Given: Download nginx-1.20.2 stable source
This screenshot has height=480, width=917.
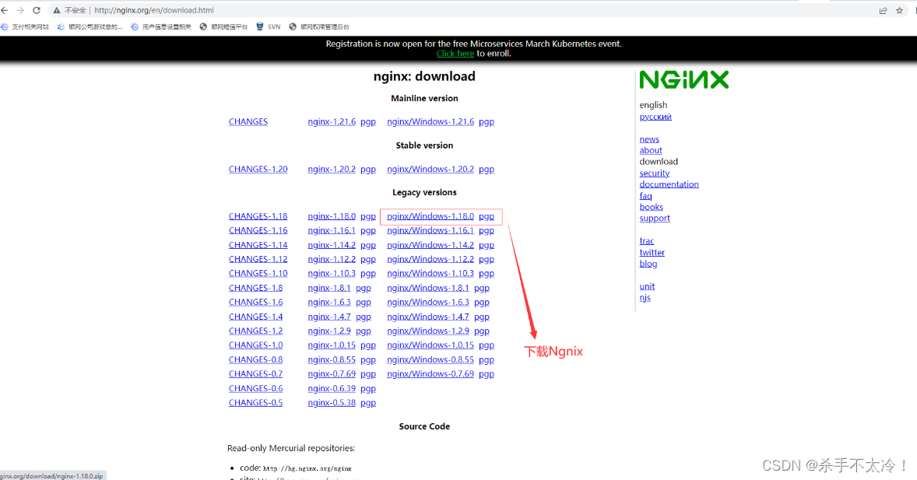Looking at the screenshot, I should [x=332, y=169].
